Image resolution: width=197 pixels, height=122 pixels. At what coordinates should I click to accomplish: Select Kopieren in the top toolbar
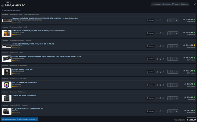[176, 4]
